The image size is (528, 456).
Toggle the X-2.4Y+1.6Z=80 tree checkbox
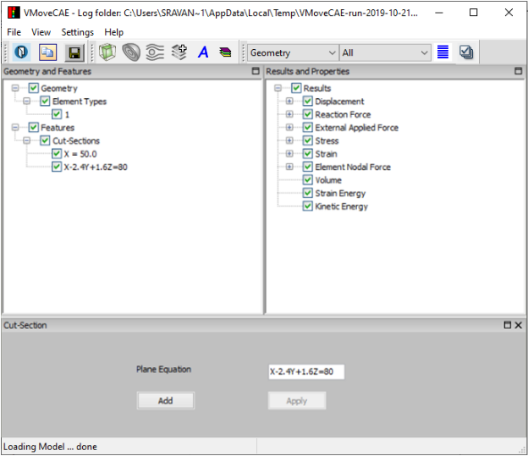pos(57,167)
